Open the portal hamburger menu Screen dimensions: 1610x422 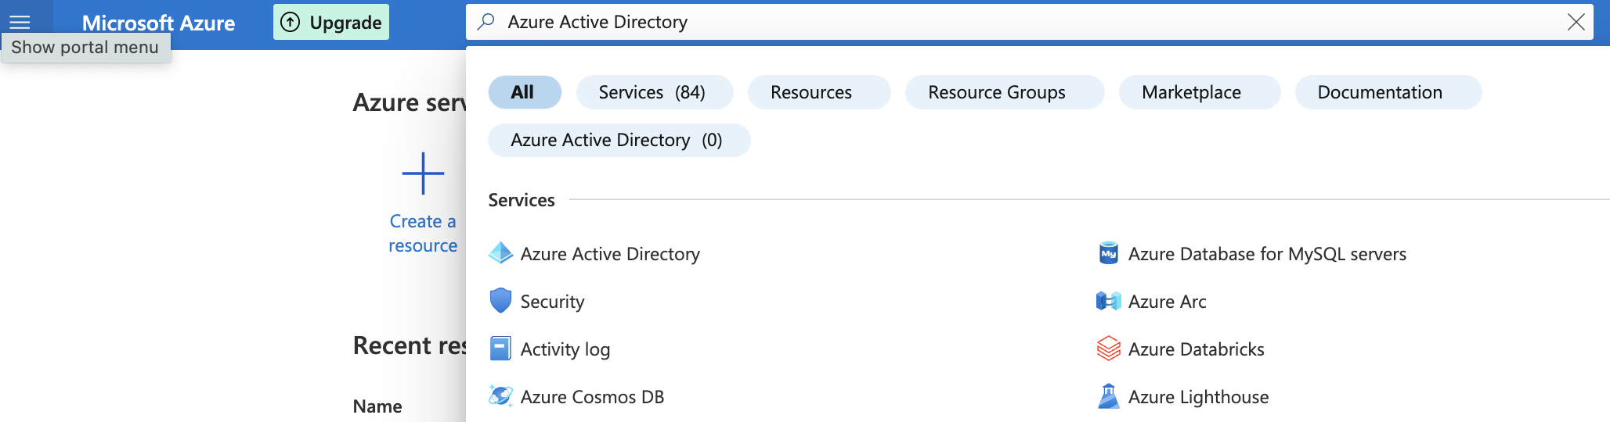point(20,22)
